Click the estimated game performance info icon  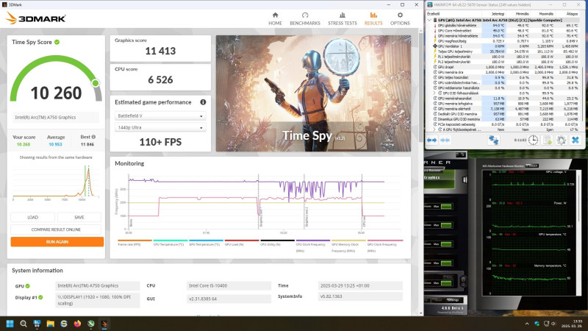(x=203, y=102)
